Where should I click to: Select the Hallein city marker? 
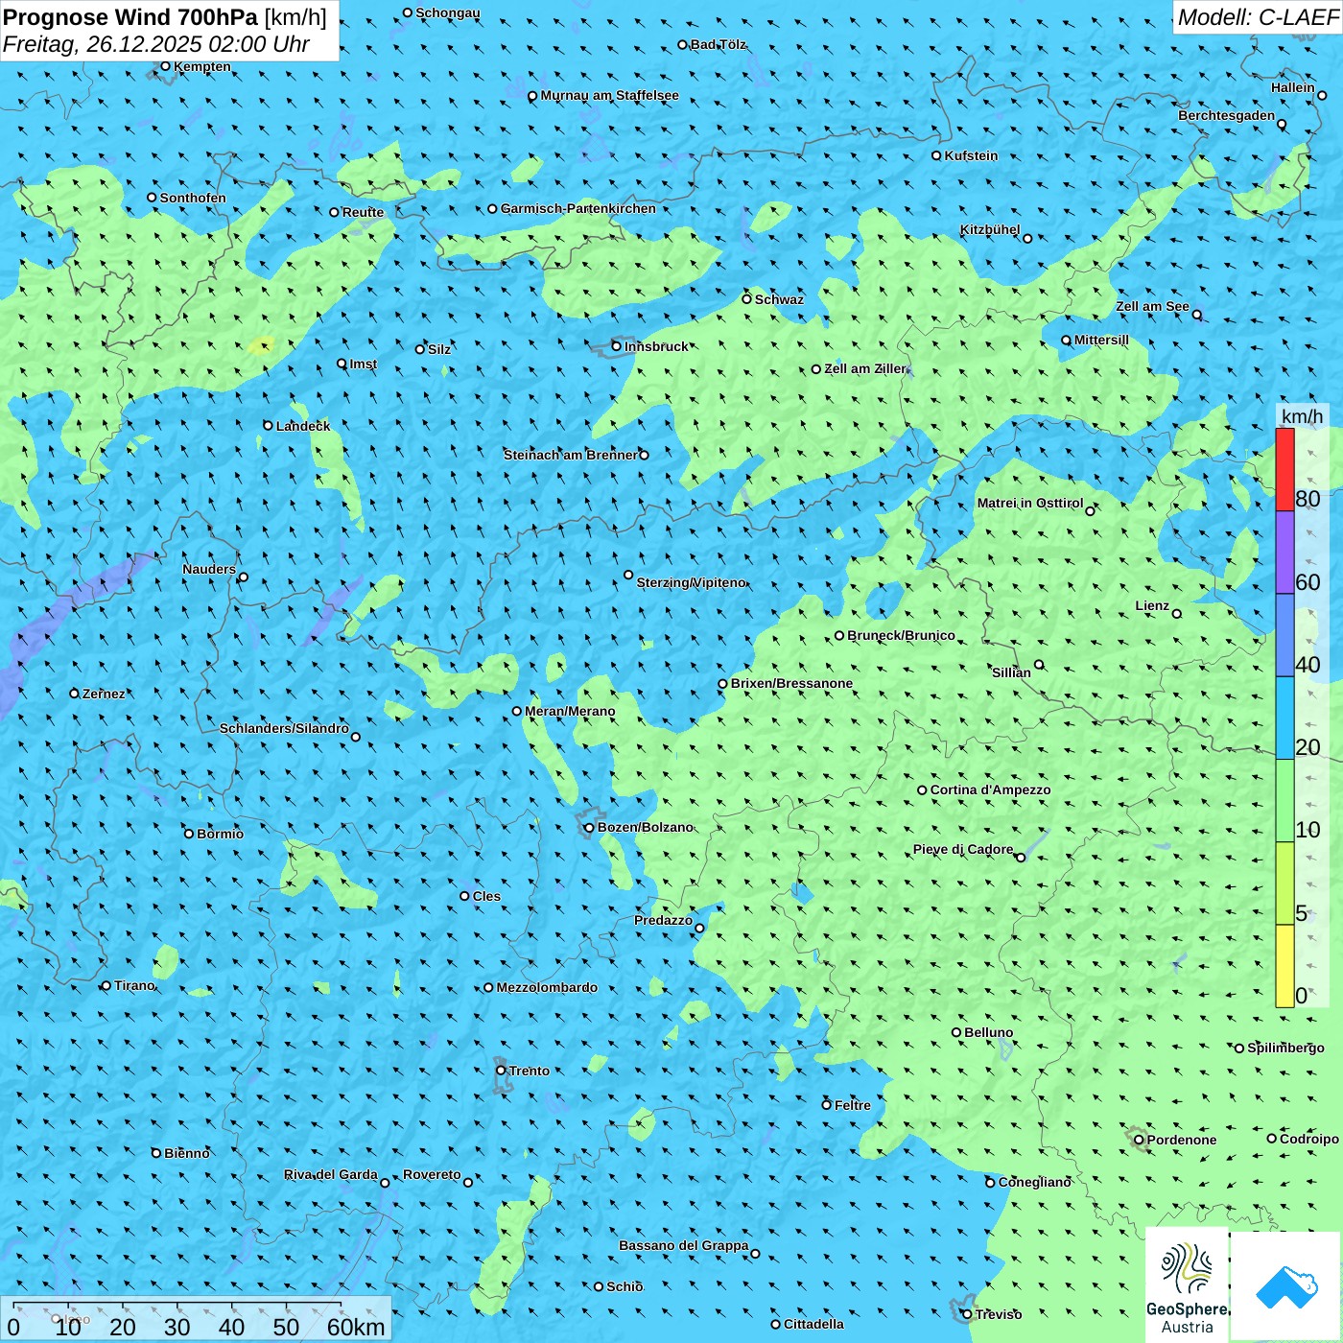(x=1322, y=95)
